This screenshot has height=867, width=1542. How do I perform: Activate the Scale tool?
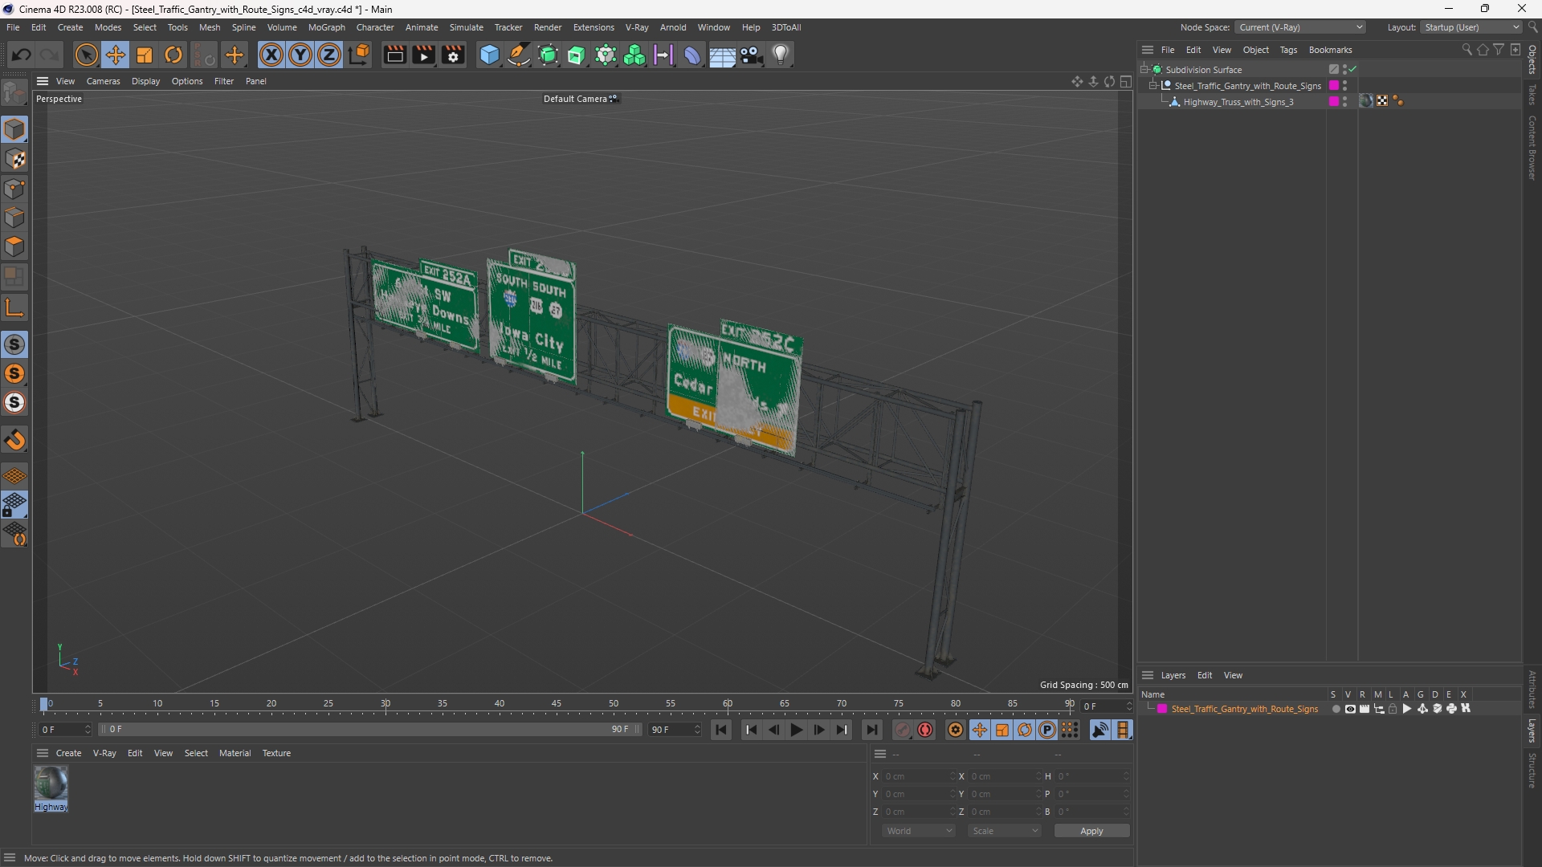(x=145, y=55)
